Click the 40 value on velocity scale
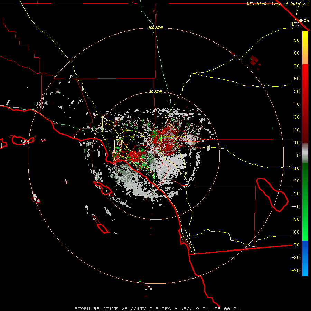311x311 pixels. [297, 104]
